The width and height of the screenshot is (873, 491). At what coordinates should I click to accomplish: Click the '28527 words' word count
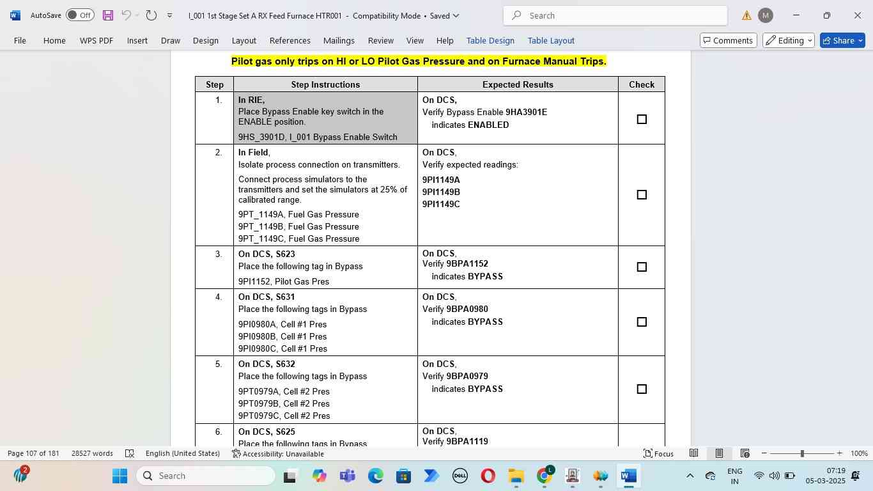pos(92,453)
